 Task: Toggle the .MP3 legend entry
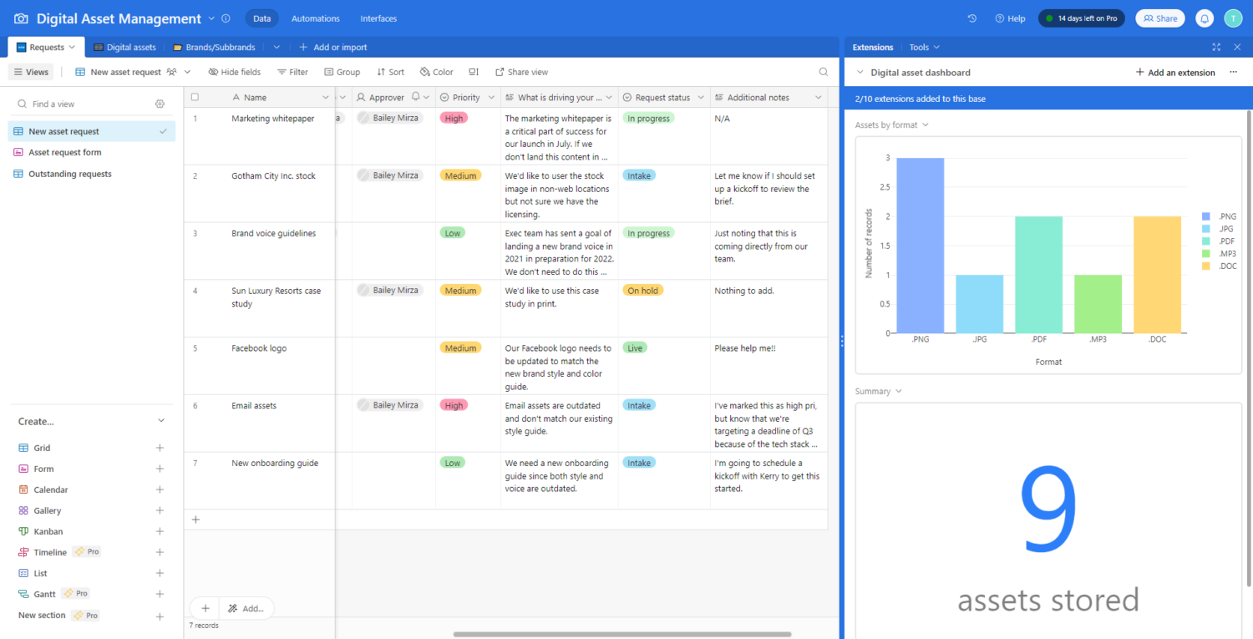pos(1219,254)
